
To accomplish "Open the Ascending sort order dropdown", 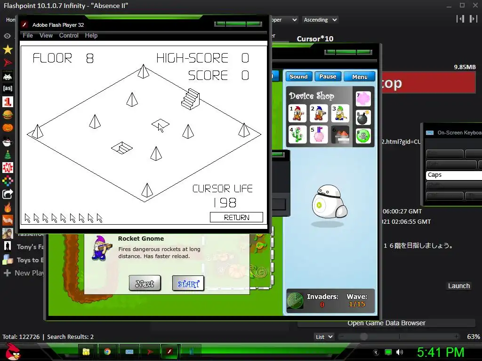I will 320,20.
